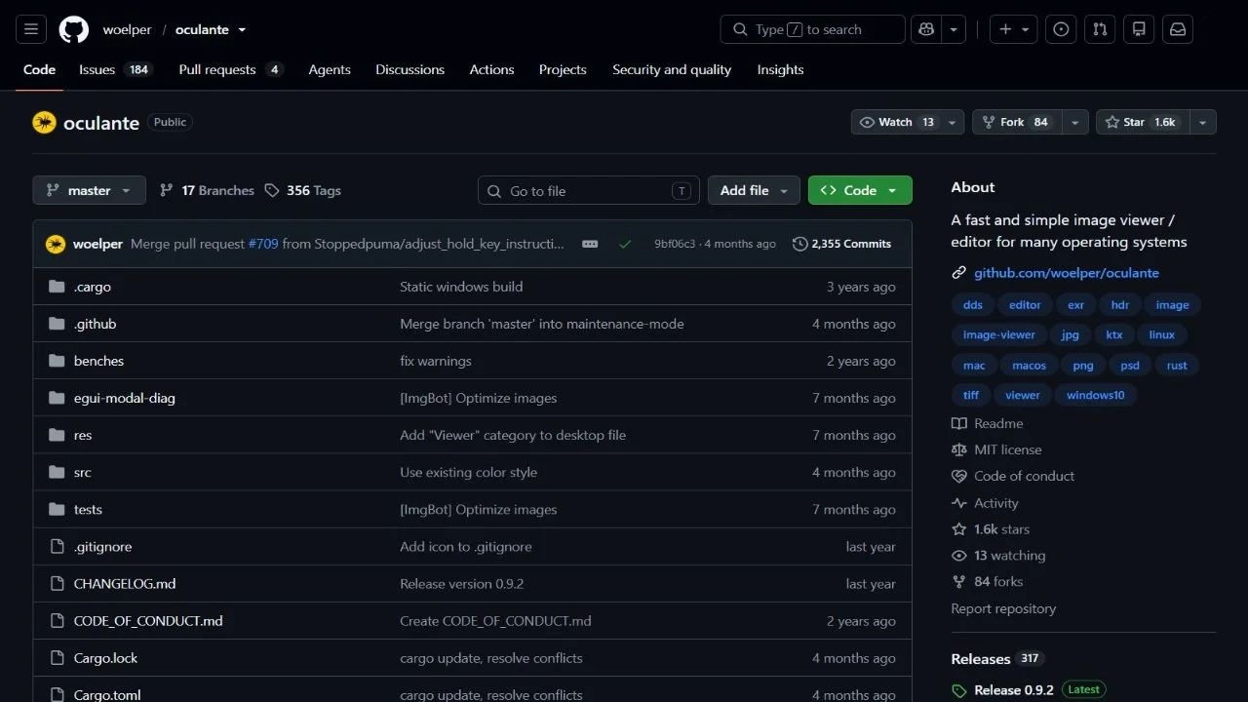Click Report repository link
The image size is (1248, 702).
click(x=1003, y=608)
